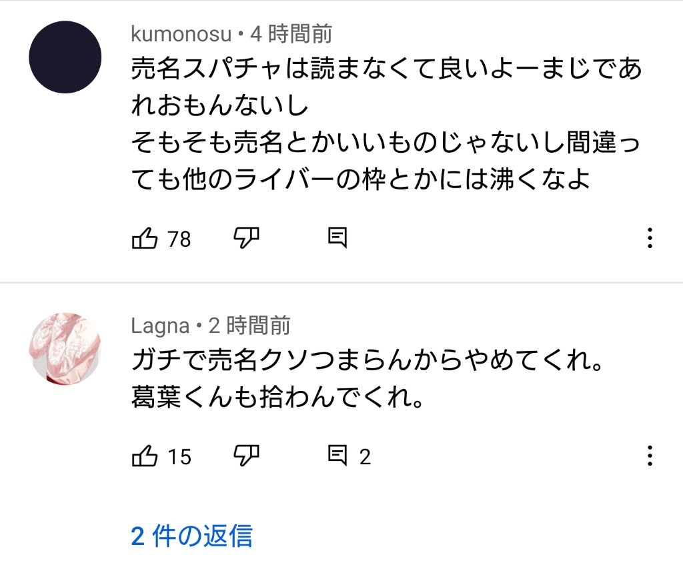Open kumonosu's dark profile avatar
This screenshot has width=683, height=583.
tap(65, 57)
